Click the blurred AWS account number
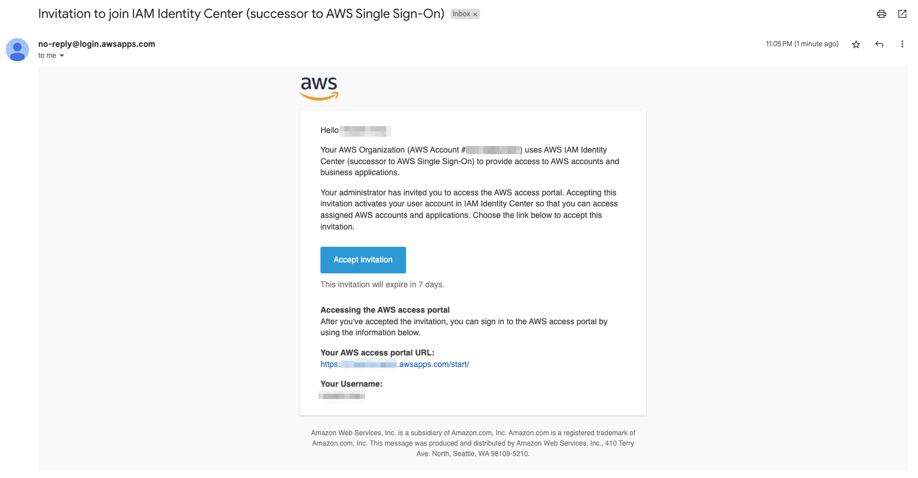 493,150
